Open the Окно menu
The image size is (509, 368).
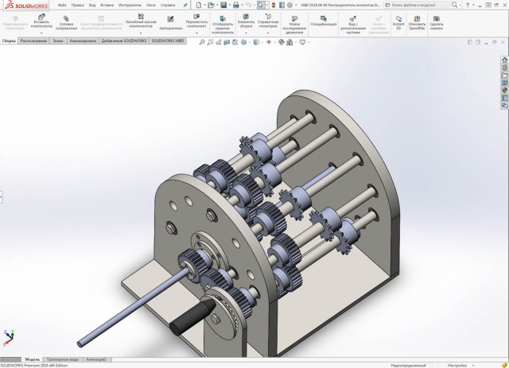pyautogui.click(x=150, y=6)
